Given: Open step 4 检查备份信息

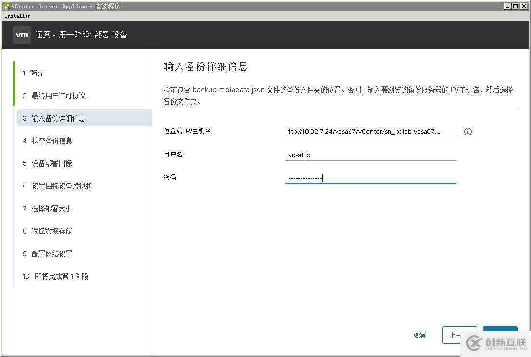Looking at the screenshot, I should [x=53, y=140].
